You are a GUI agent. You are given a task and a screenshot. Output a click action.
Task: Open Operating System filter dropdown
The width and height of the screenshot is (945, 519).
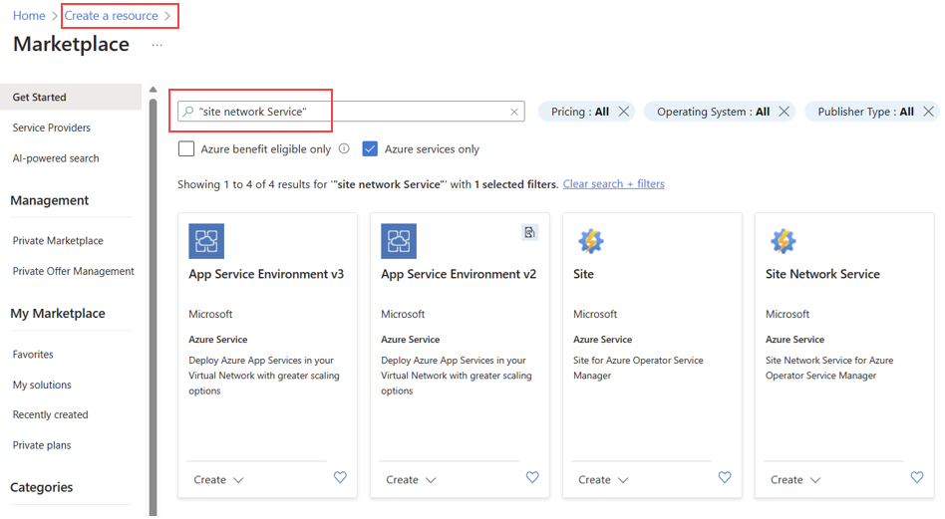coord(713,112)
